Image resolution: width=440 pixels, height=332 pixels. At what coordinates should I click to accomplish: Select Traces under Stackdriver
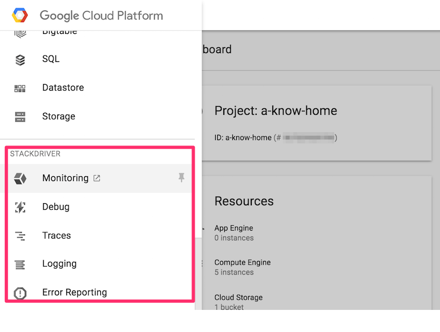click(57, 236)
